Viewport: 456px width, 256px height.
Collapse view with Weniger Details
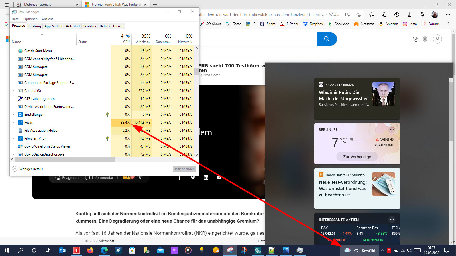tap(28, 169)
